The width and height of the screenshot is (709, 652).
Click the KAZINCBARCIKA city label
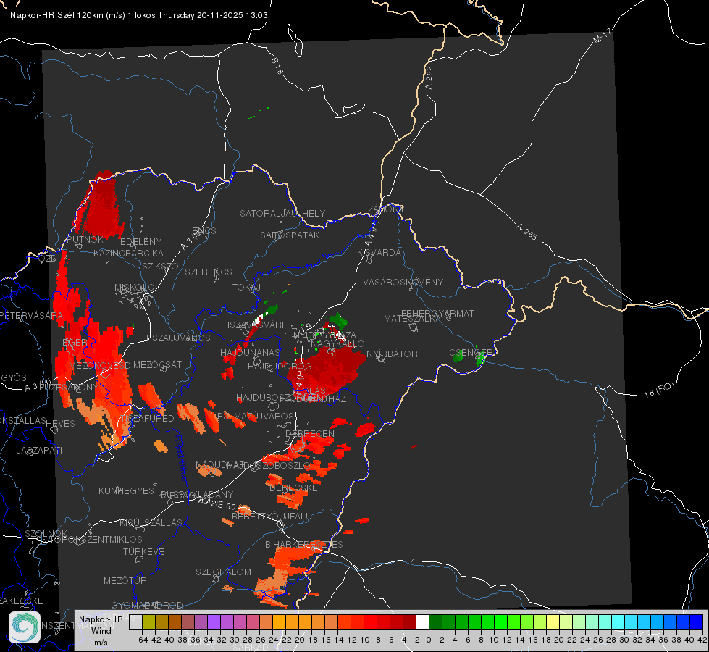[x=128, y=254]
